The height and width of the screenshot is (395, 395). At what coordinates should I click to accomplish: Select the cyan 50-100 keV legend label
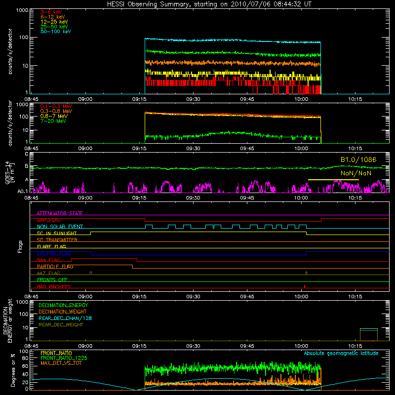pyautogui.click(x=56, y=32)
